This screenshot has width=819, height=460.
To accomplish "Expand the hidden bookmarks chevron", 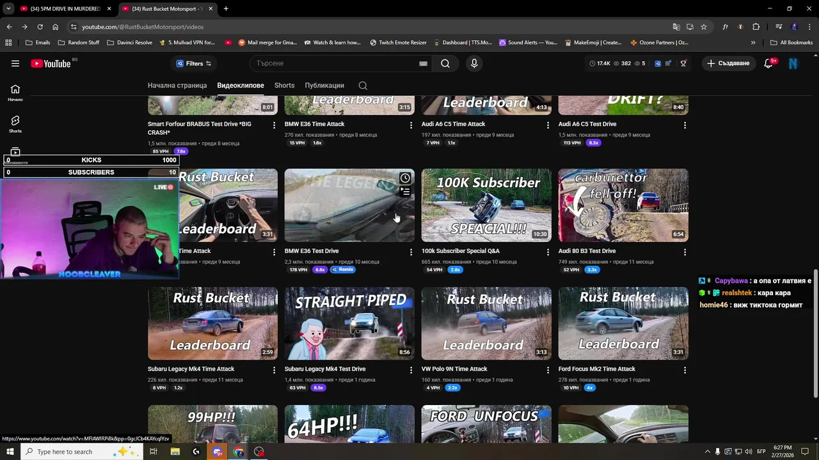I will 753,43.
